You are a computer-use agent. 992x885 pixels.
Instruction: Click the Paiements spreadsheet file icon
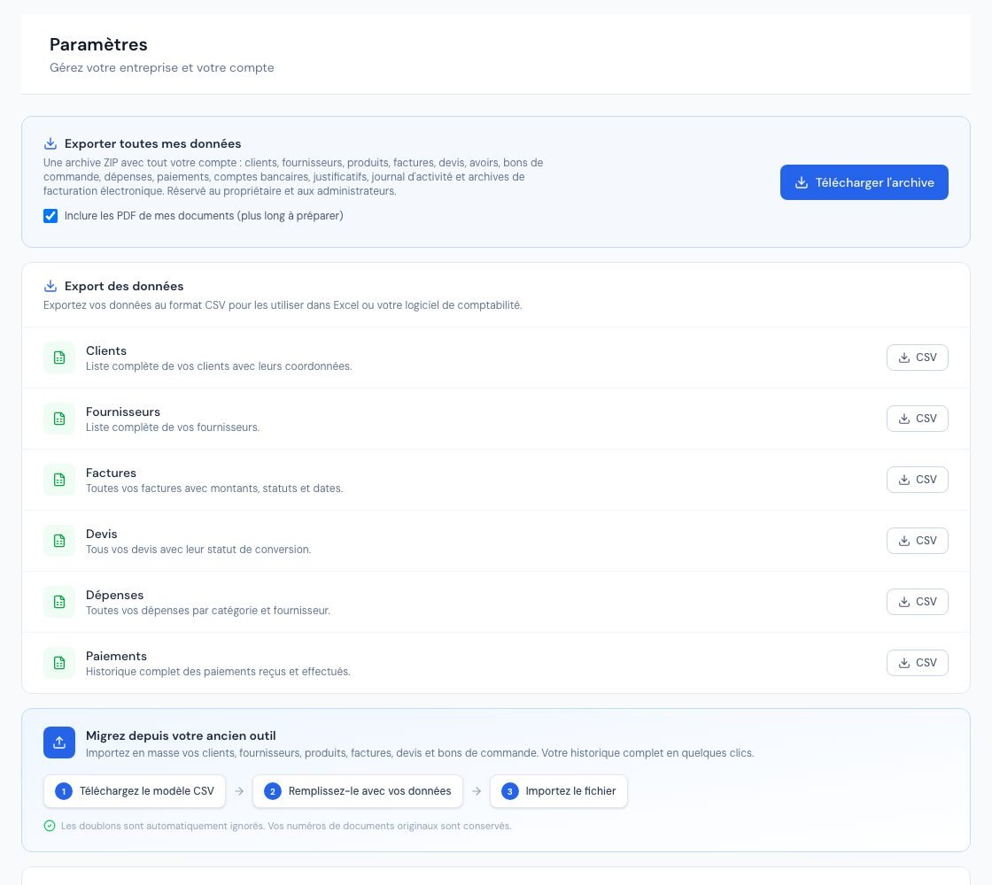point(59,663)
